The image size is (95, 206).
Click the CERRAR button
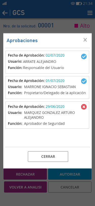tap(48, 157)
